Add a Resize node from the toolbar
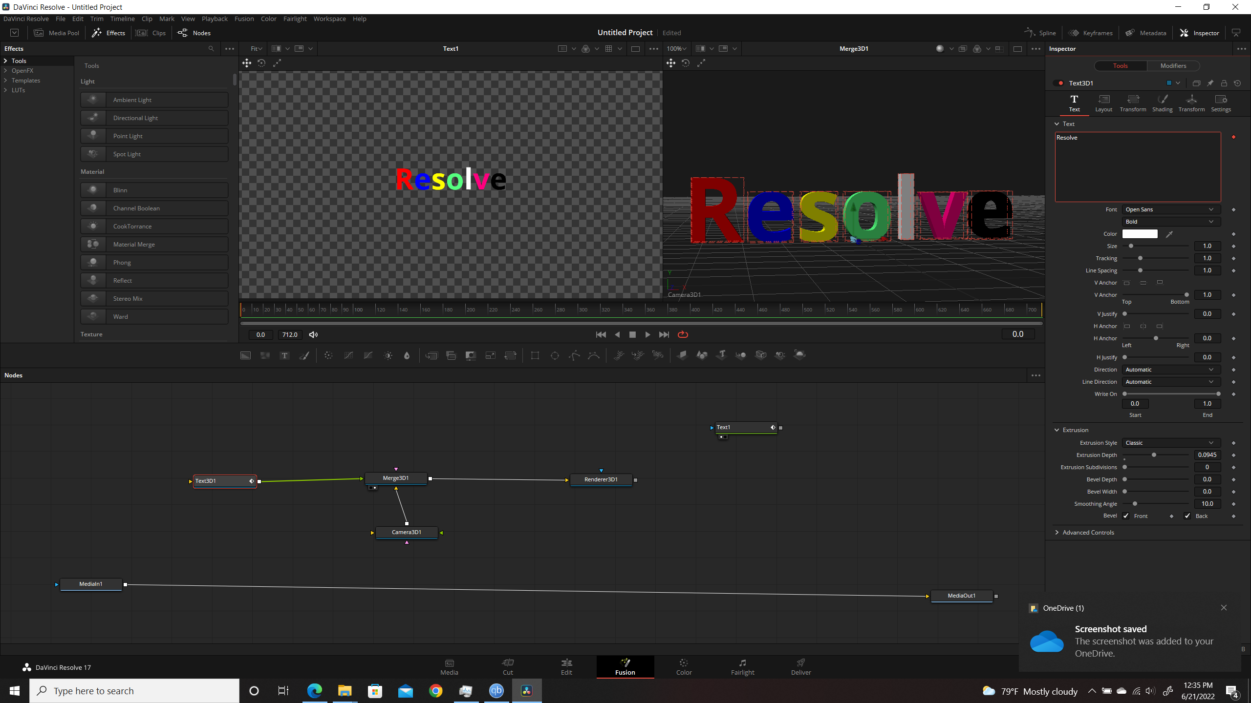 click(490, 355)
